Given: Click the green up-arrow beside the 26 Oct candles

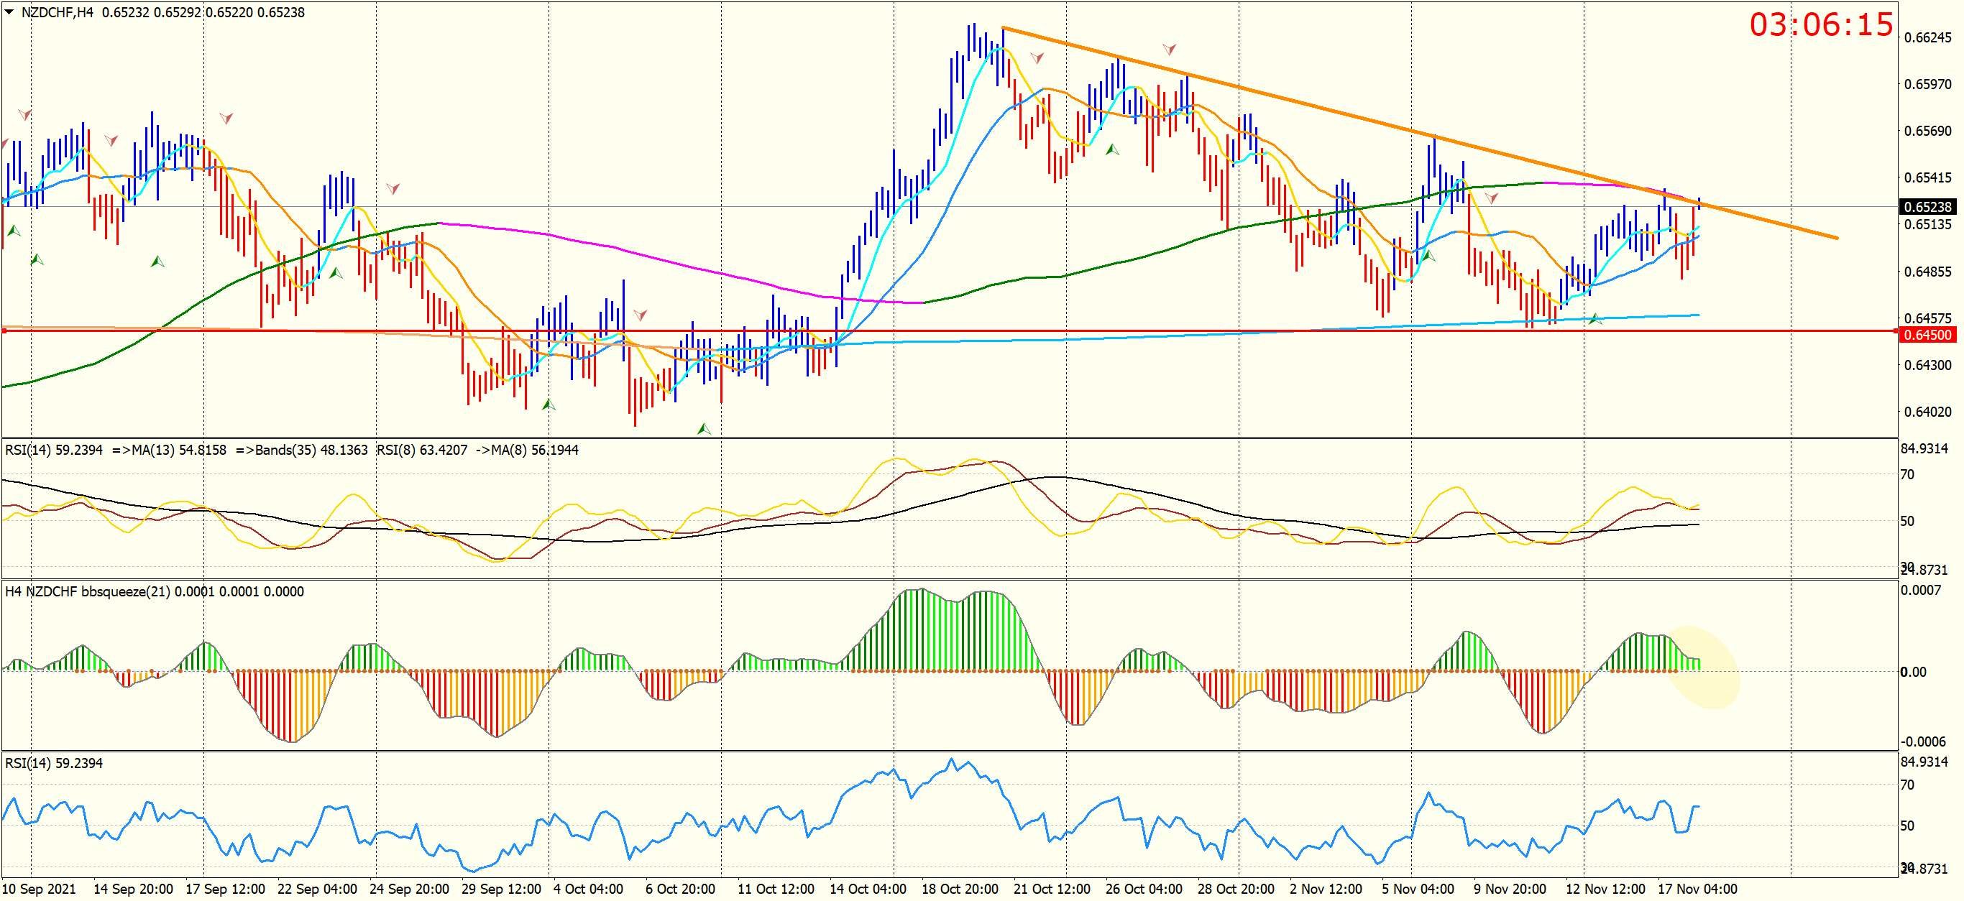Looking at the screenshot, I should [1112, 149].
